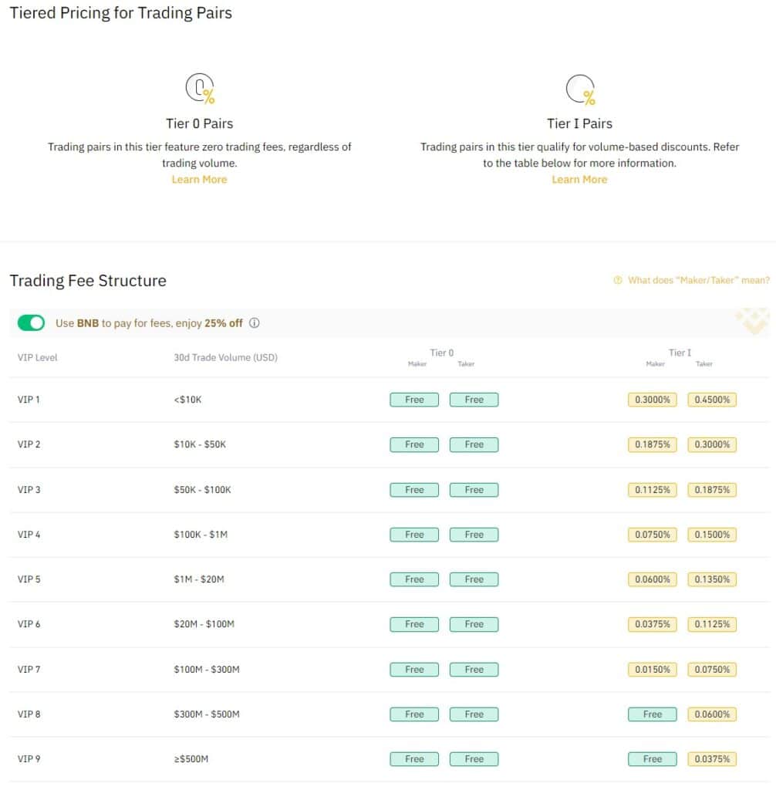Open Learn More under Tier 0 Pairs

coord(199,179)
